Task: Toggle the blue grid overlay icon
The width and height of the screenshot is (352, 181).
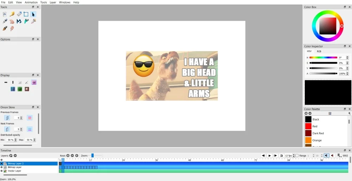Action: [13, 89]
